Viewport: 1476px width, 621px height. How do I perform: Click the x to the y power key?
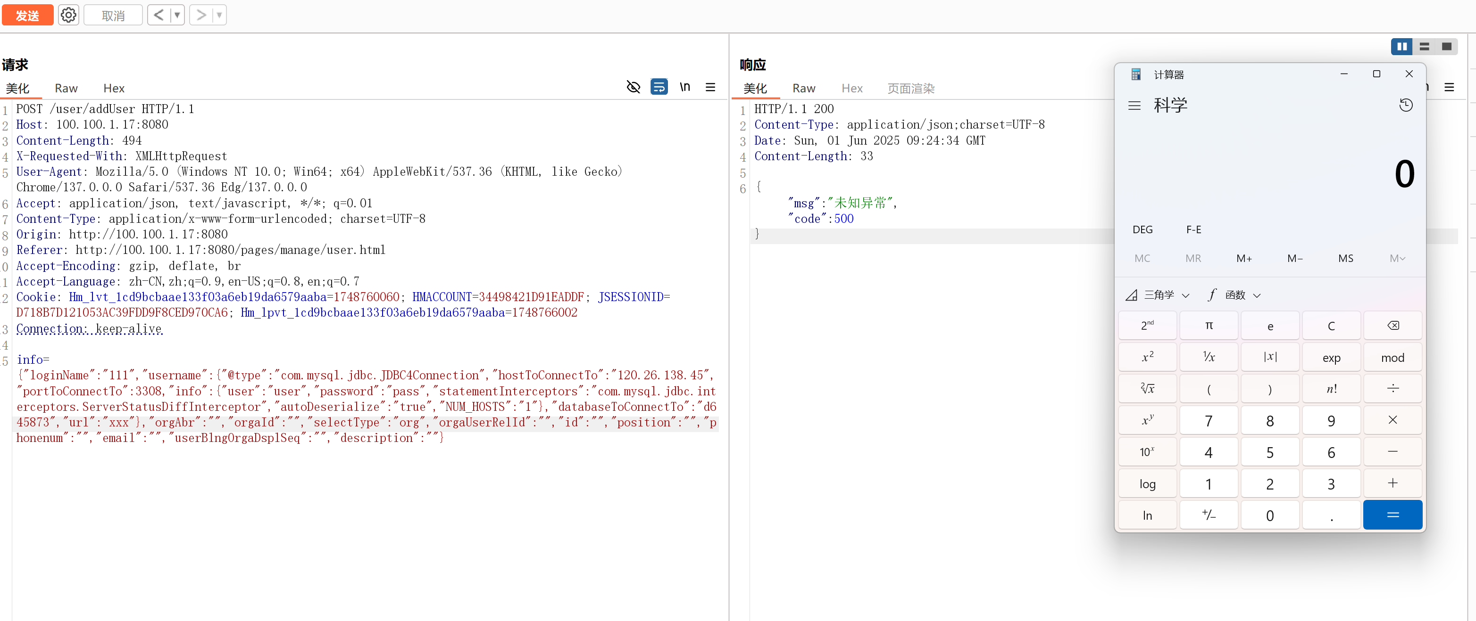click(1147, 420)
